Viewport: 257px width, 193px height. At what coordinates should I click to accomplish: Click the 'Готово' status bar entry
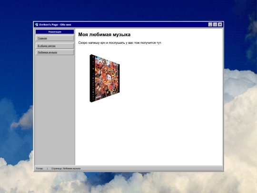click(40, 169)
